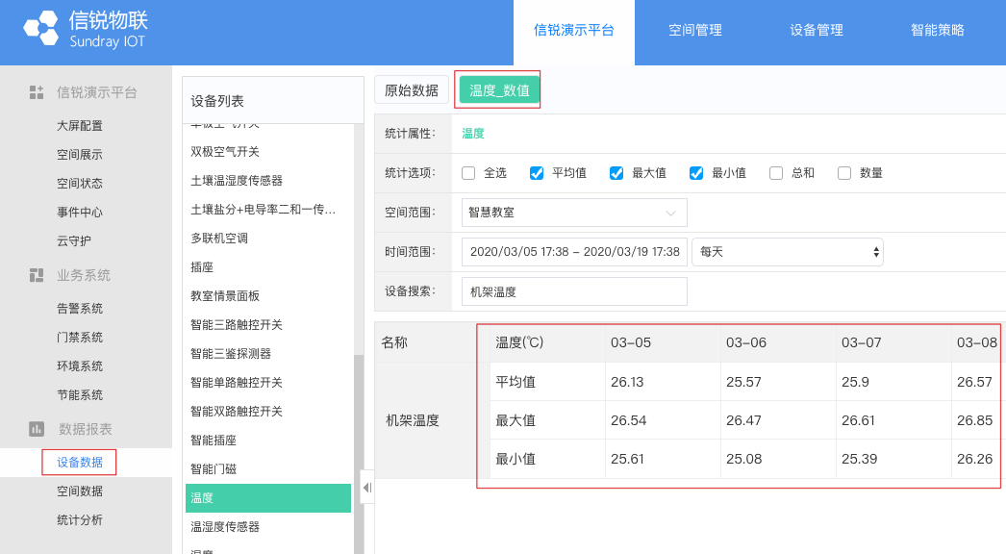Open the 智能策略 top tab
The width and height of the screenshot is (1006, 554).
tap(938, 30)
